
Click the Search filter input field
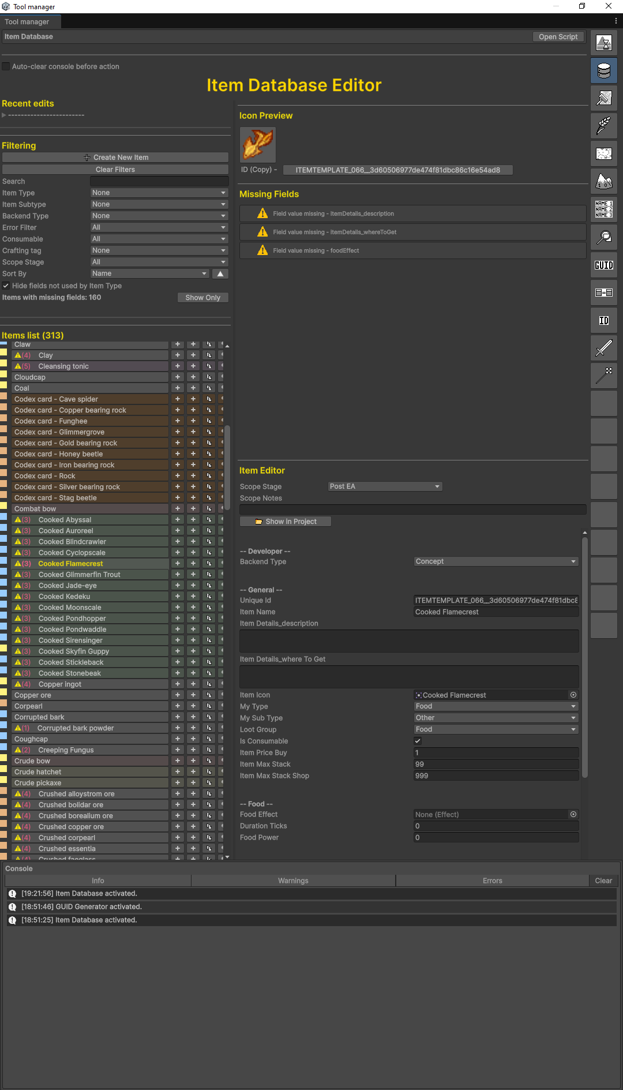pyautogui.click(x=159, y=181)
